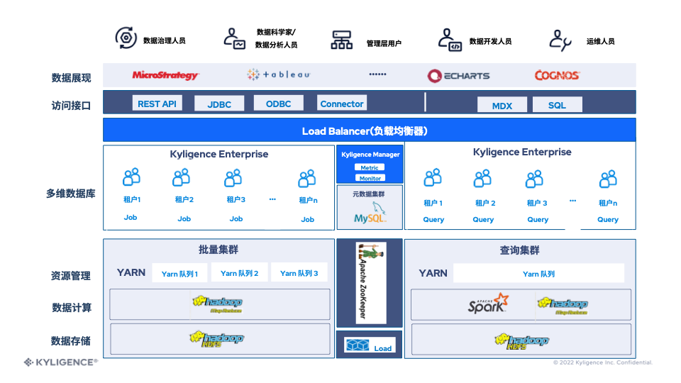Image resolution: width=681 pixels, height=383 pixels.
Task: Click the 元数据集群 label
Action: [369, 194]
